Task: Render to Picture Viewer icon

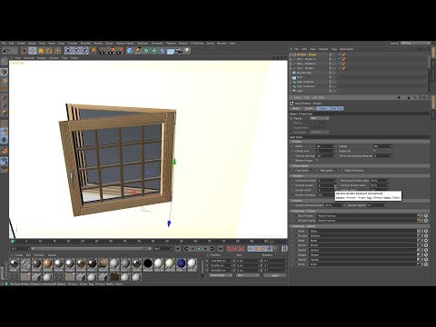Action: (x=112, y=51)
